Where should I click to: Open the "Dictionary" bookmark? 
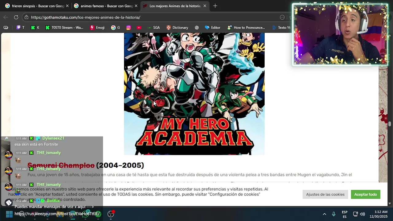point(177,27)
